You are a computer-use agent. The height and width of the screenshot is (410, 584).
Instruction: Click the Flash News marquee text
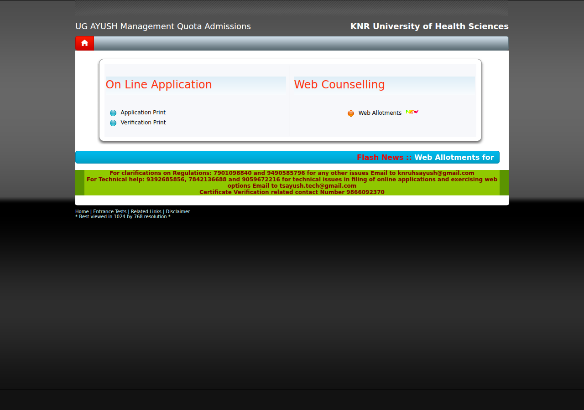tap(425, 157)
